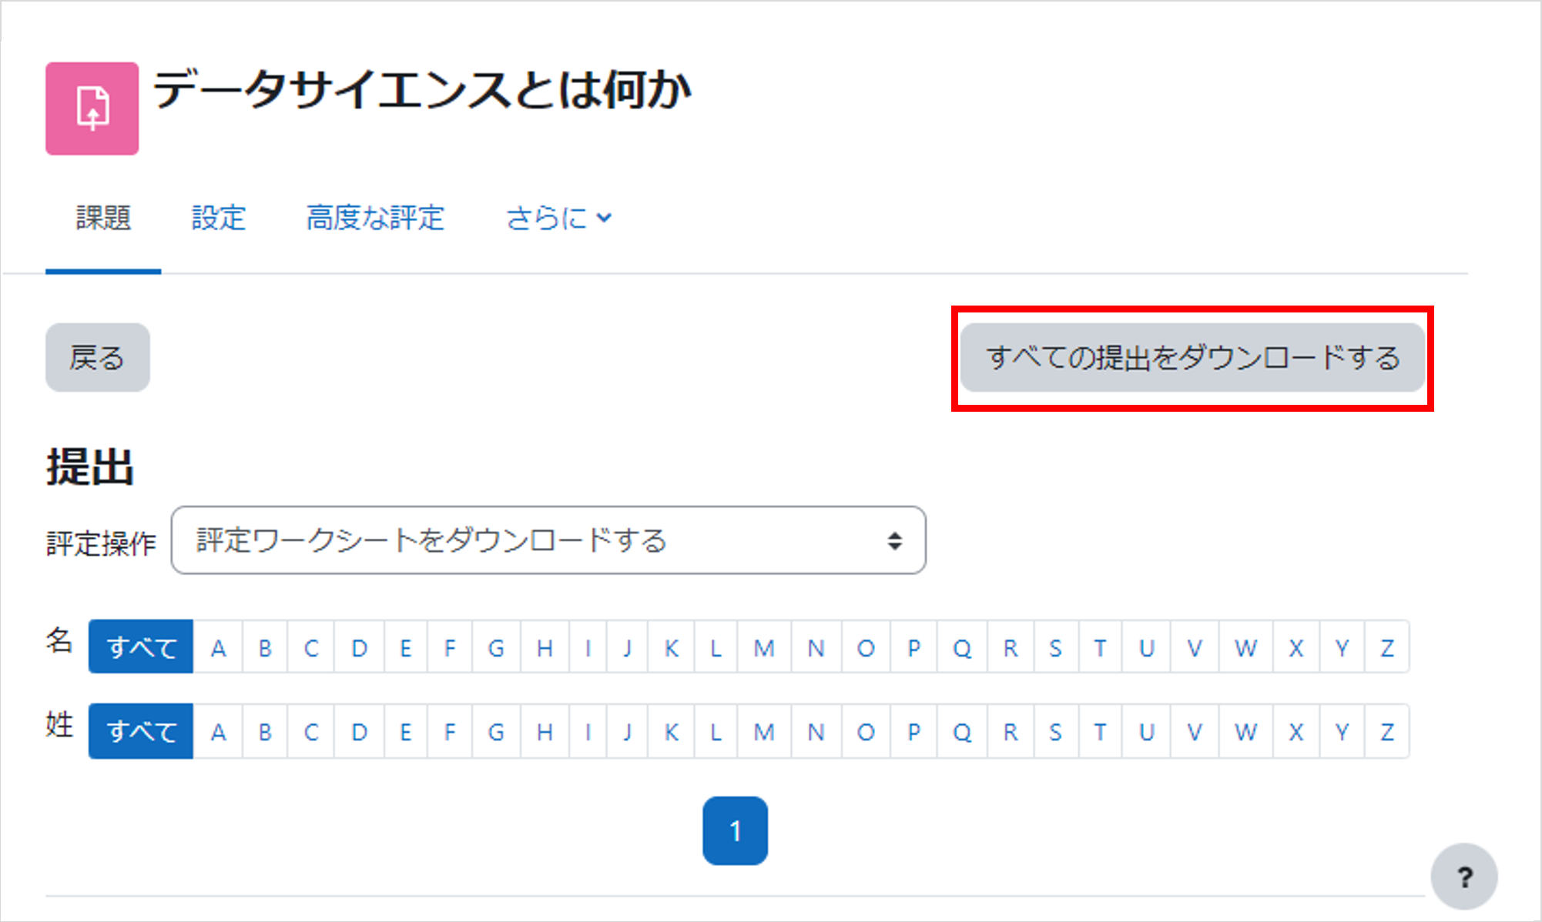Filter 姓 by letter X

1296,730
